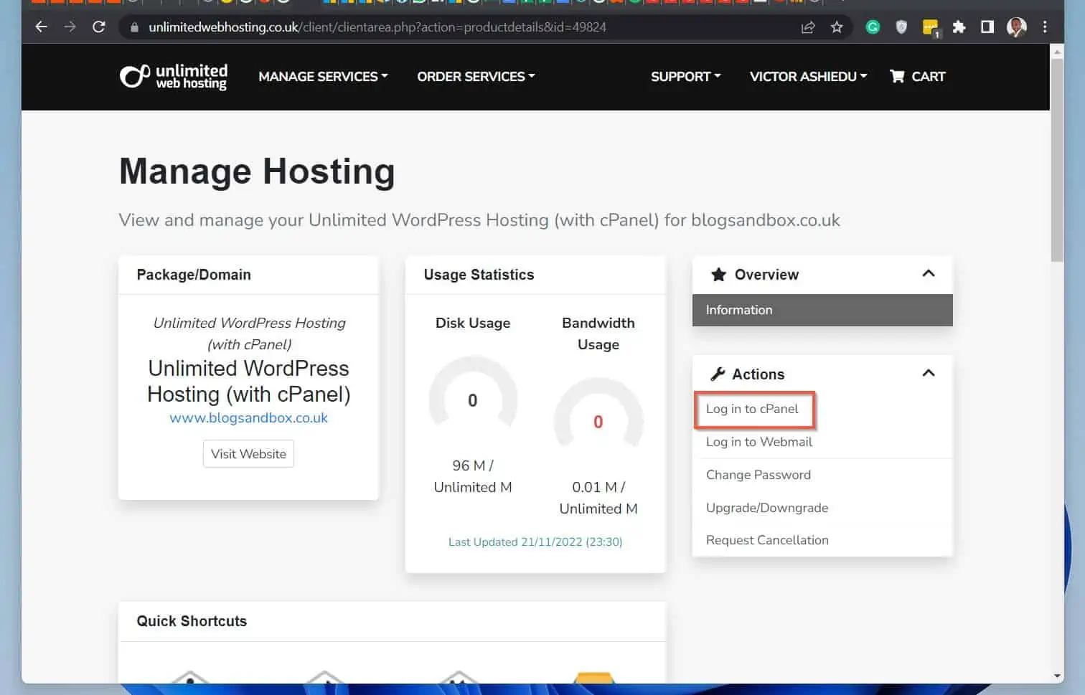Click the Disk Usage gauge
Viewport: 1085px width, 695px height.
tap(472, 393)
